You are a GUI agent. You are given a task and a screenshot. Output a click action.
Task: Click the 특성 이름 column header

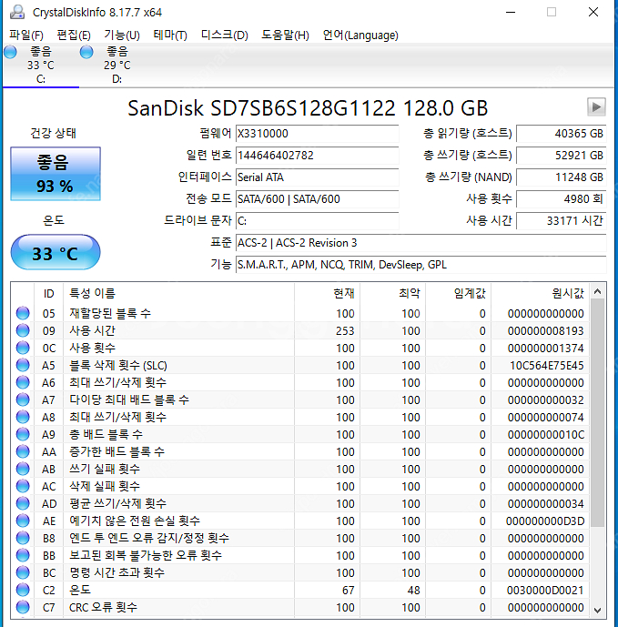click(x=178, y=294)
